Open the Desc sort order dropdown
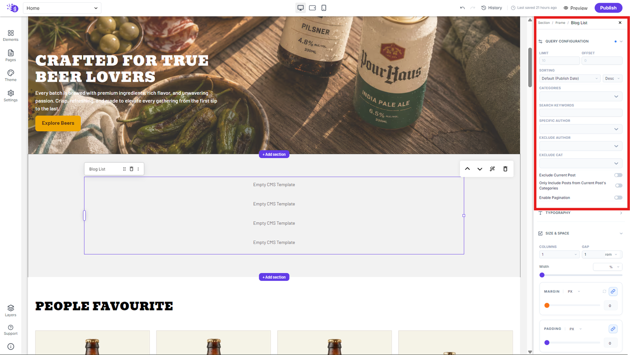 coord(612,79)
